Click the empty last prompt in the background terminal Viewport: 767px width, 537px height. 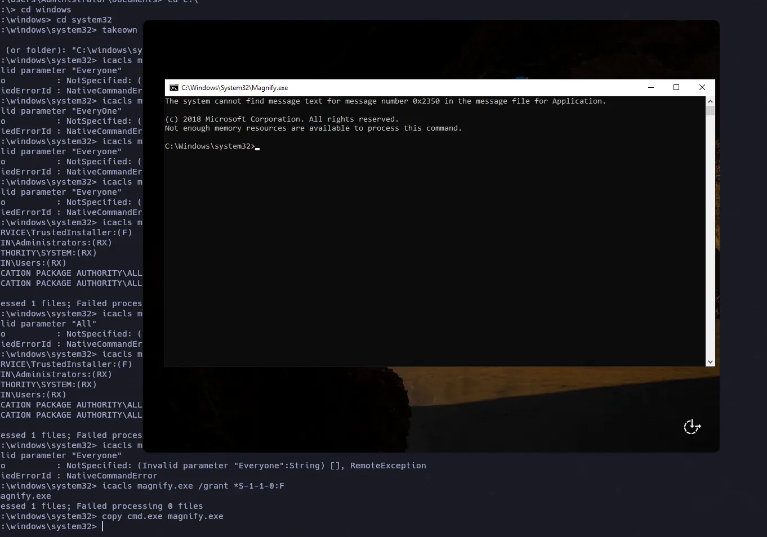coord(51,526)
